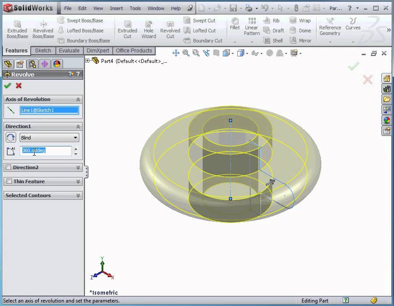Expand the Selected Contours section
The height and width of the screenshot is (306, 394).
point(78,195)
